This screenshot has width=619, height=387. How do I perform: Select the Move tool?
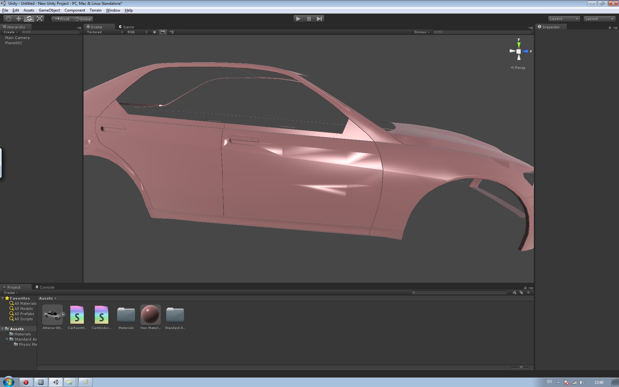point(19,19)
